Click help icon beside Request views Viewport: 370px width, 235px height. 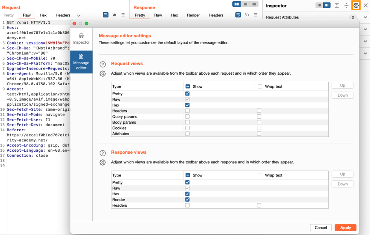click(103, 64)
